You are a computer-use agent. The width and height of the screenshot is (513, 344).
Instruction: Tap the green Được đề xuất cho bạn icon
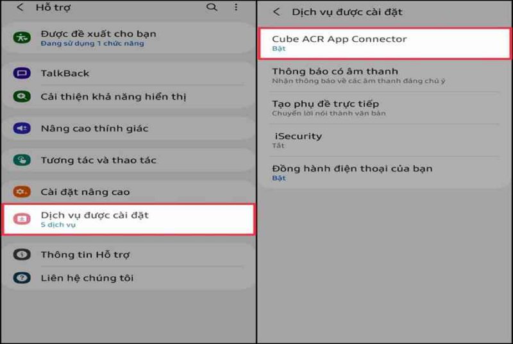pyautogui.click(x=22, y=38)
